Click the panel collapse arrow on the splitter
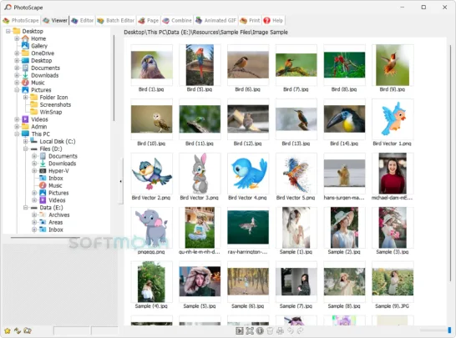This screenshot has width=456, height=338. (120, 181)
